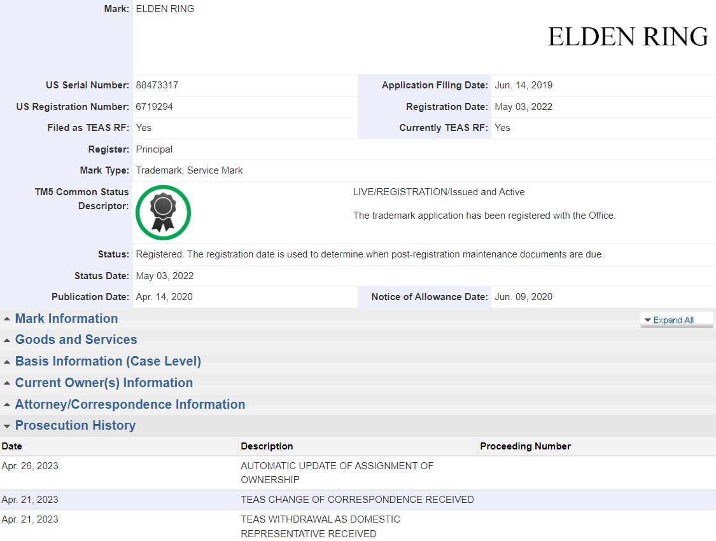
Task: Click TEAS WITHDRAWAL AS DOMESTIC REPRESENTATIVE entry
Action: coord(320,526)
